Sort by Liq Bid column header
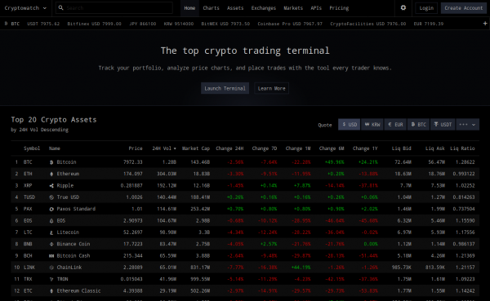Viewport: 490px width, 301px height. (401, 148)
